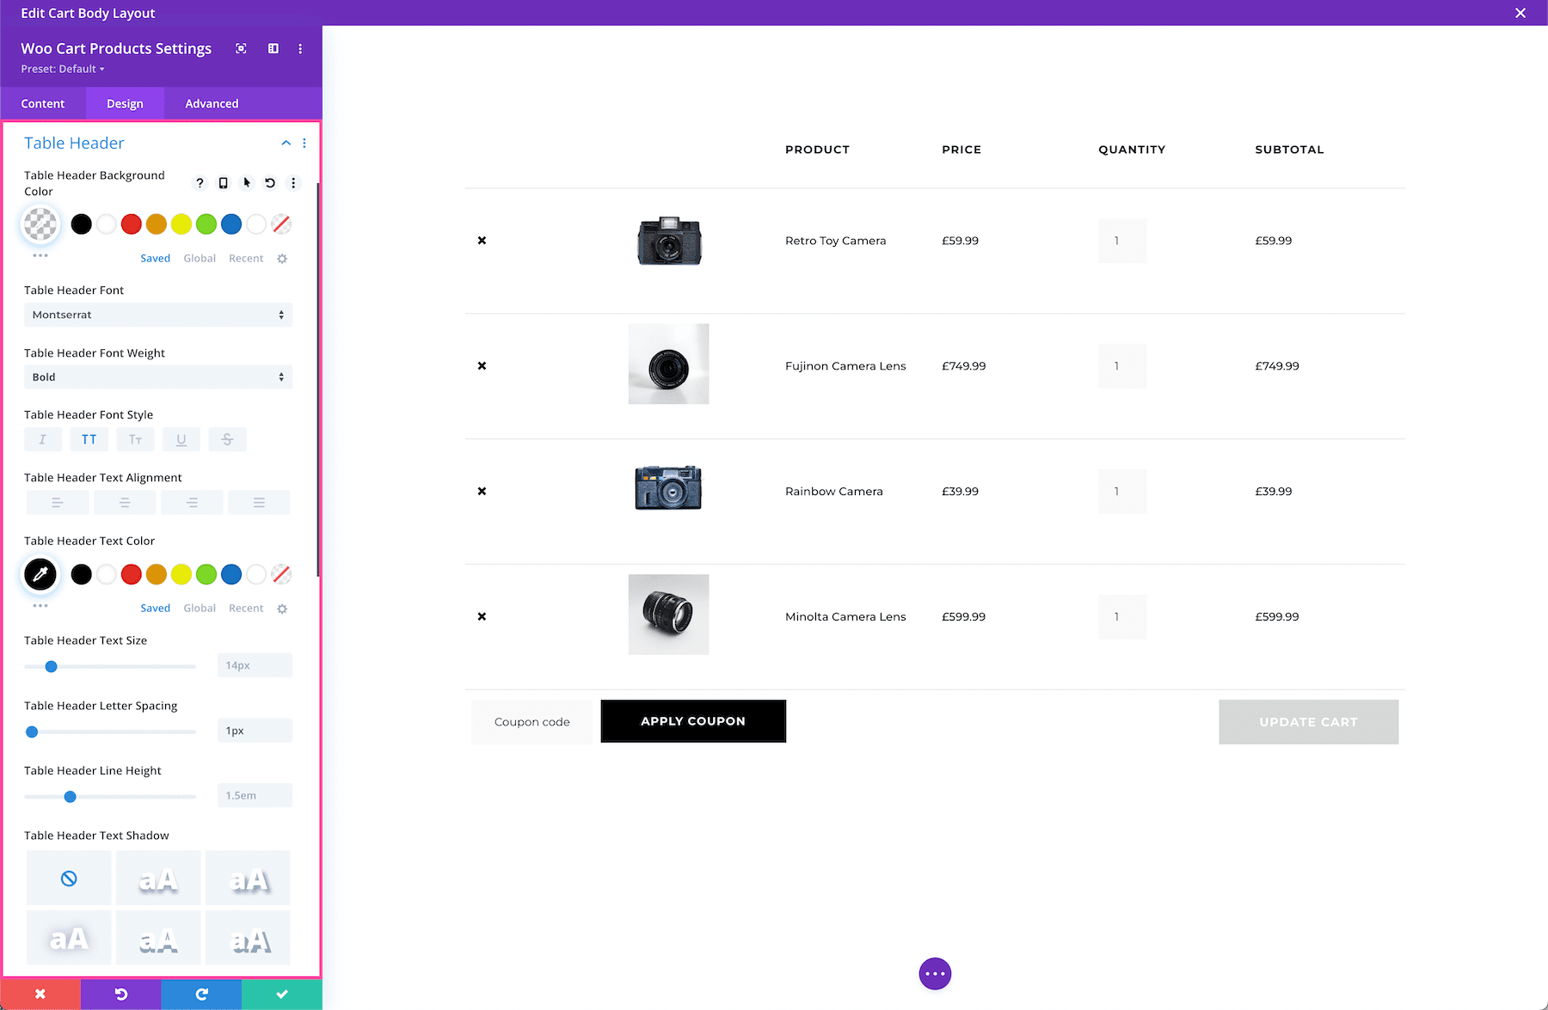
Task: Expand the module into fullscreen mode
Action: coord(240,48)
